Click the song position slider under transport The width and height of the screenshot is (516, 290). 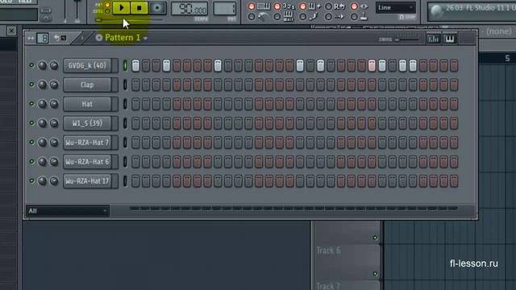tap(129, 20)
